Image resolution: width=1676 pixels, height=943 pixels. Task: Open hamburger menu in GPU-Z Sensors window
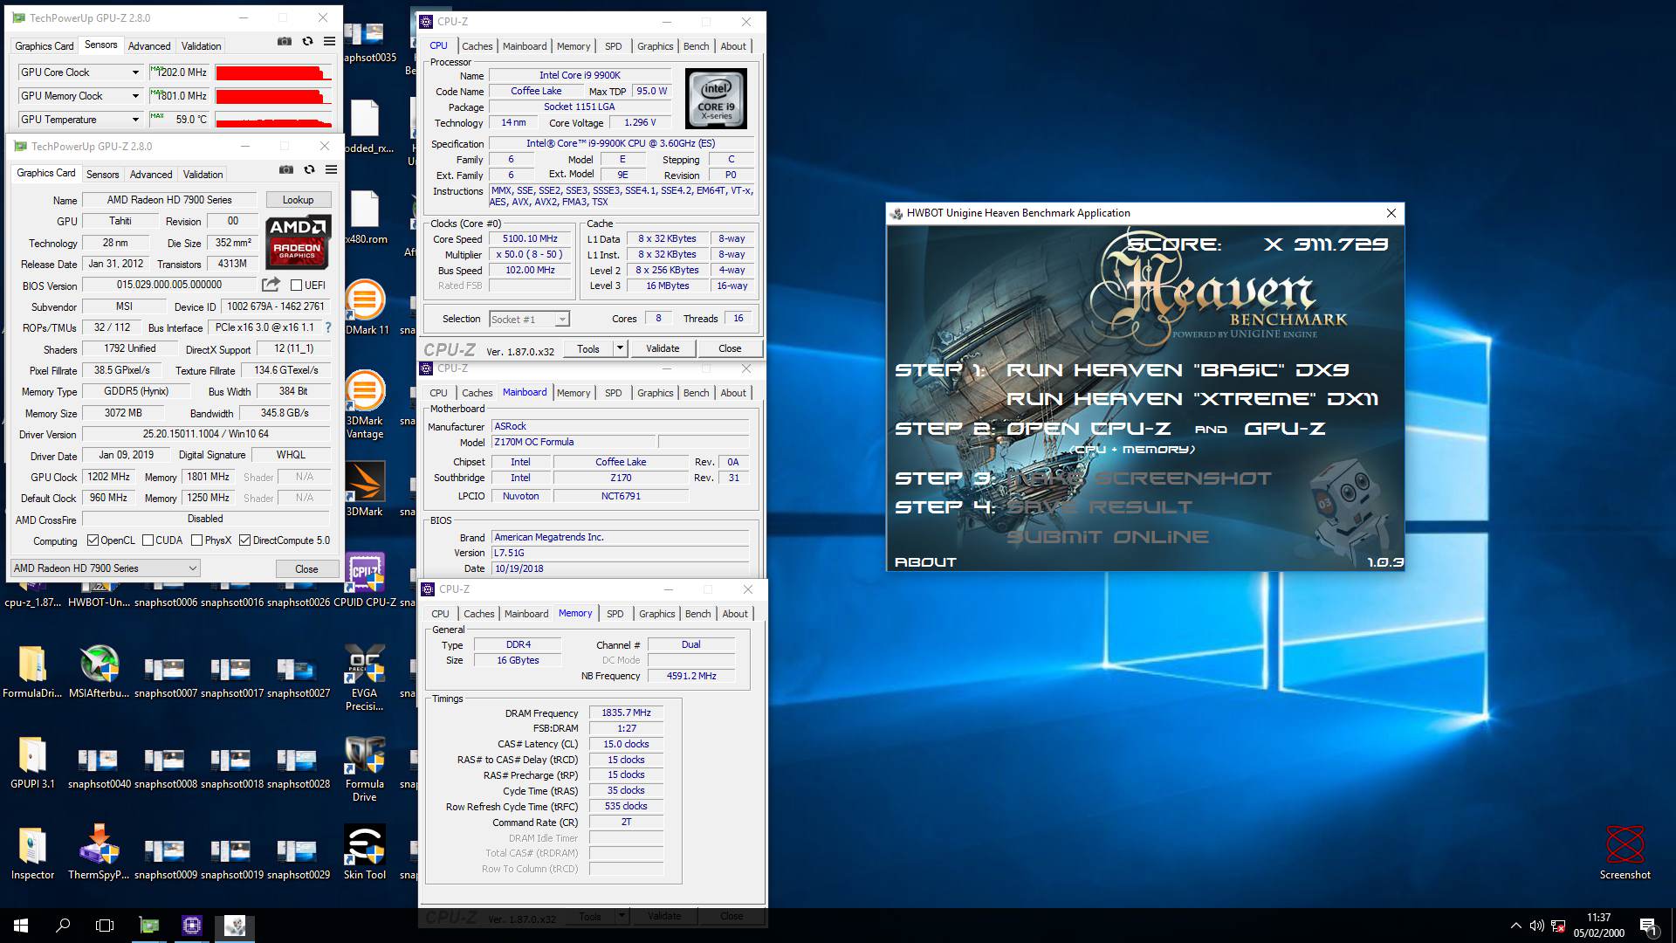(x=329, y=41)
